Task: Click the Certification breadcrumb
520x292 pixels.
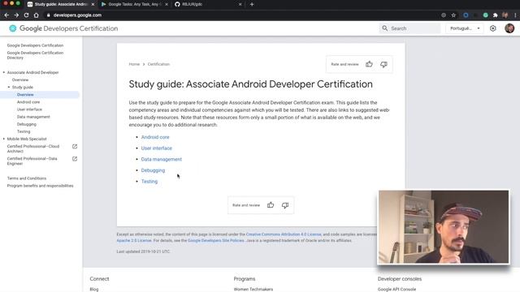Action: [x=158, y=64]
